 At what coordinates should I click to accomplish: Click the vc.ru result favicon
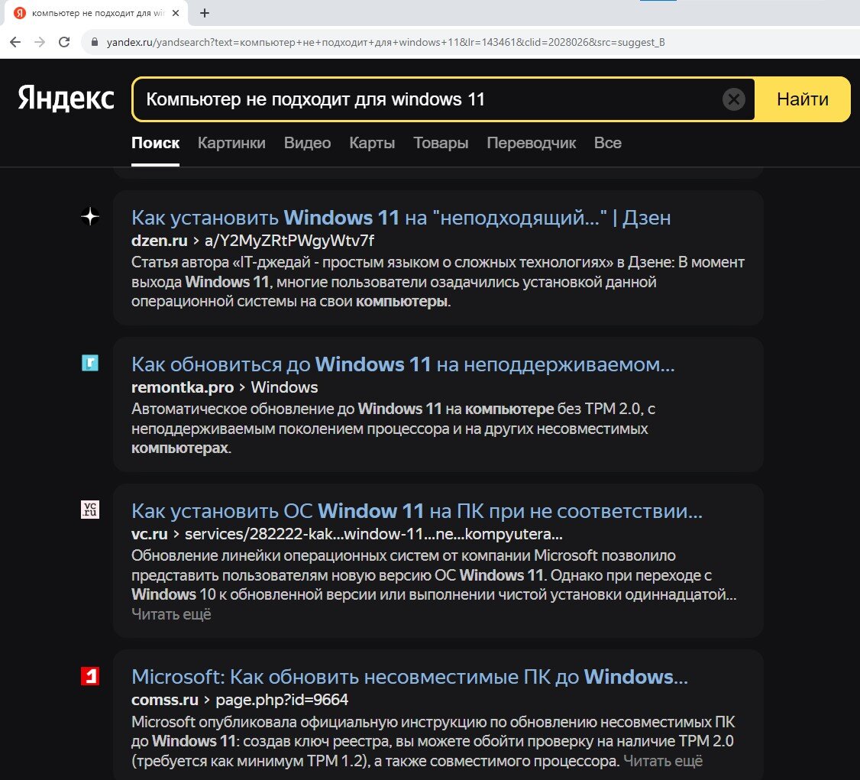pyautogui.click(x=90, y=510)
